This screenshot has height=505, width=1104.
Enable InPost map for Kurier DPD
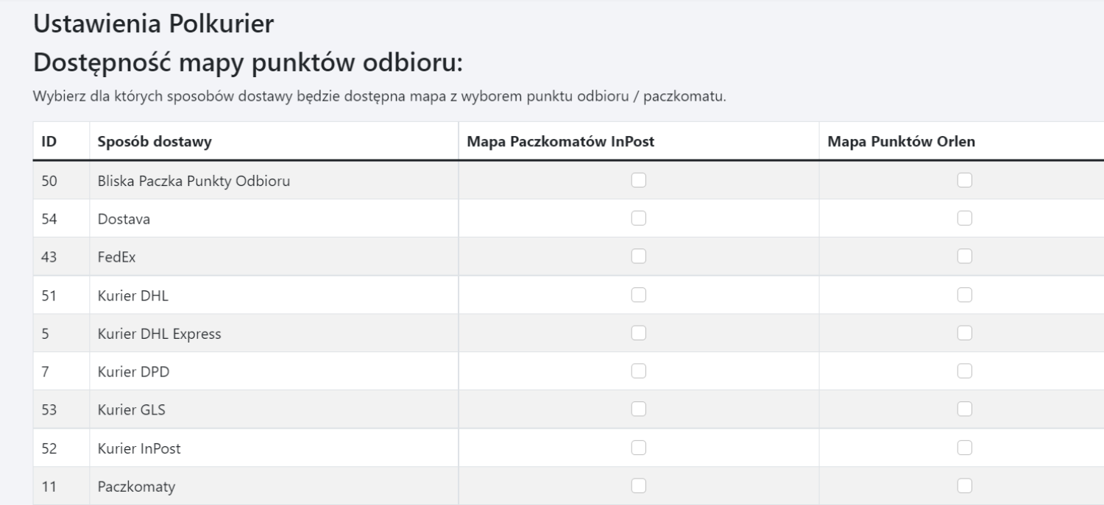(x=639, y=370)
